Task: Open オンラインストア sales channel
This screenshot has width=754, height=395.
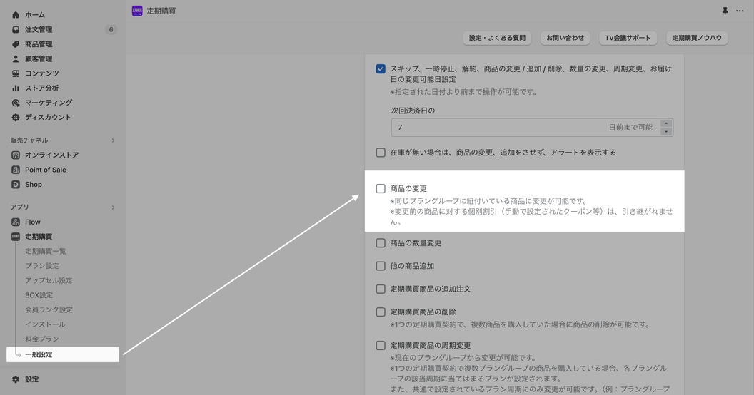Action: click(x=52, y=155)
